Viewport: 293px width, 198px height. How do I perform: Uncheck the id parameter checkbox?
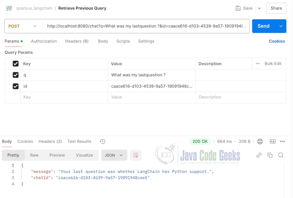tap(15, 86)
